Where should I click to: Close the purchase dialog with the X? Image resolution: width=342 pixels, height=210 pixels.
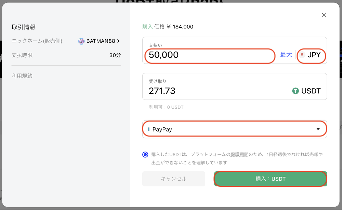coord(324,15)
